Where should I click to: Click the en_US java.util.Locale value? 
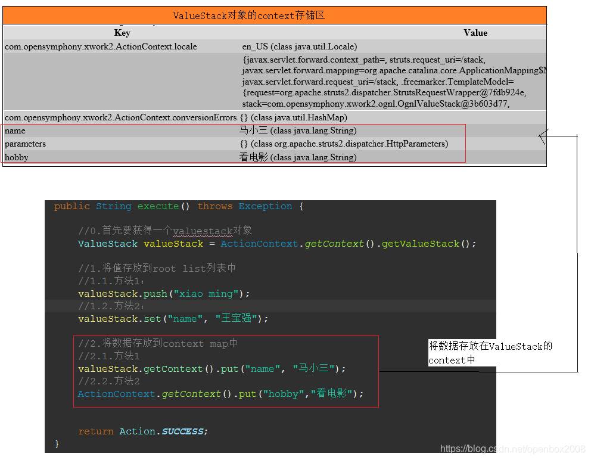[299, 46]
